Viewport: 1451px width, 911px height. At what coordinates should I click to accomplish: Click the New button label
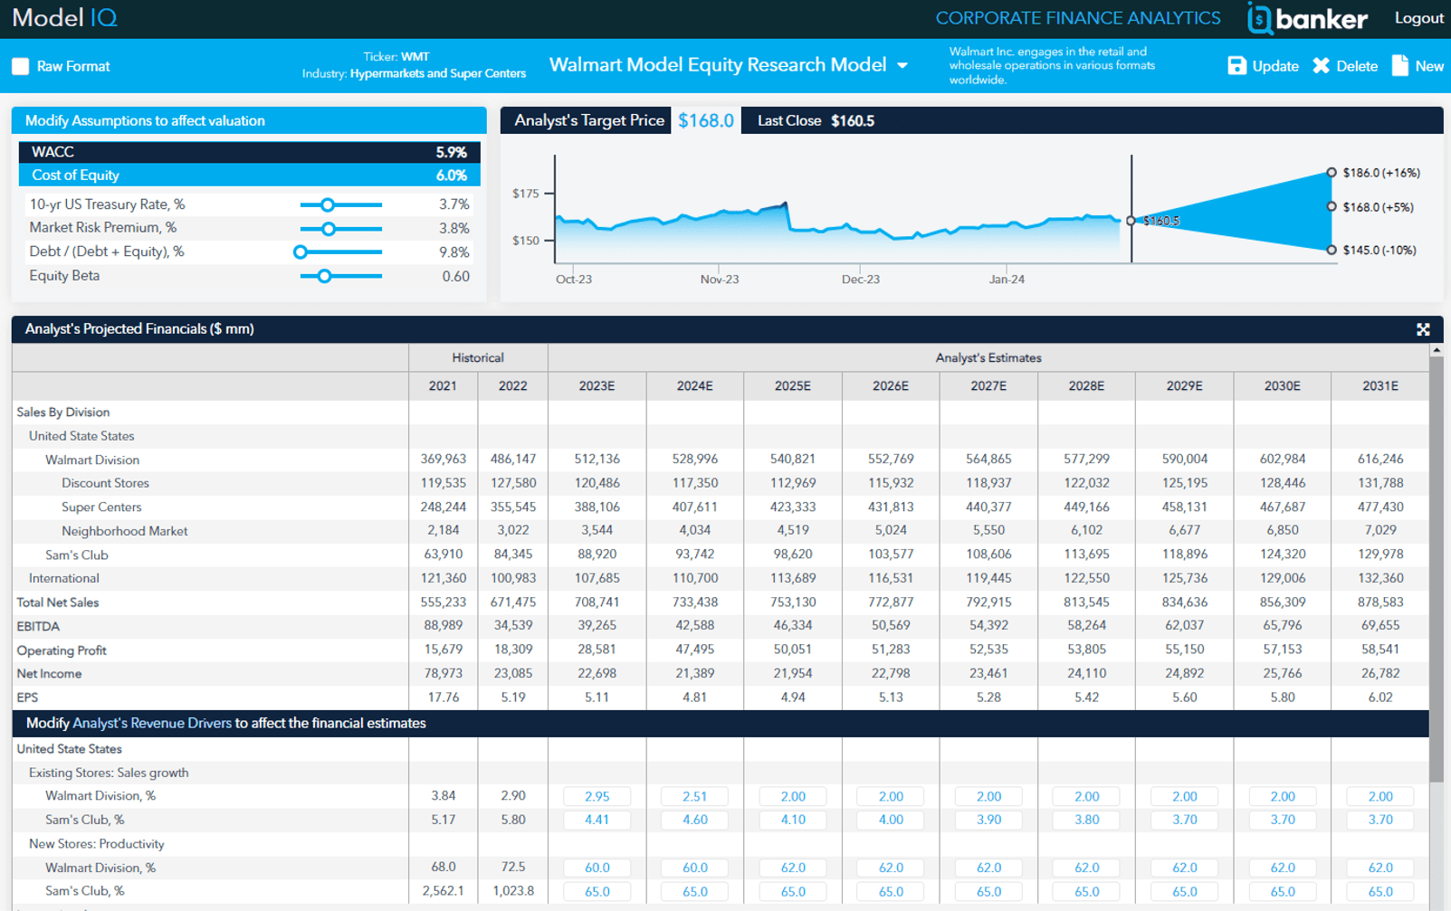tap(1429, 66)
